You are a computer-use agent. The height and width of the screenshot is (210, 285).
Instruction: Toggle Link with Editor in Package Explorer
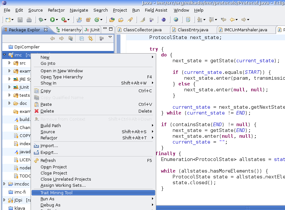(90, 38)
